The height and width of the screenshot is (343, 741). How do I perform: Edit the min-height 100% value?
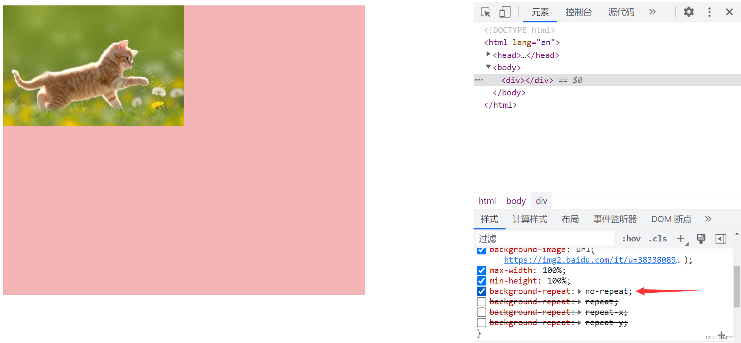[557, 281]
